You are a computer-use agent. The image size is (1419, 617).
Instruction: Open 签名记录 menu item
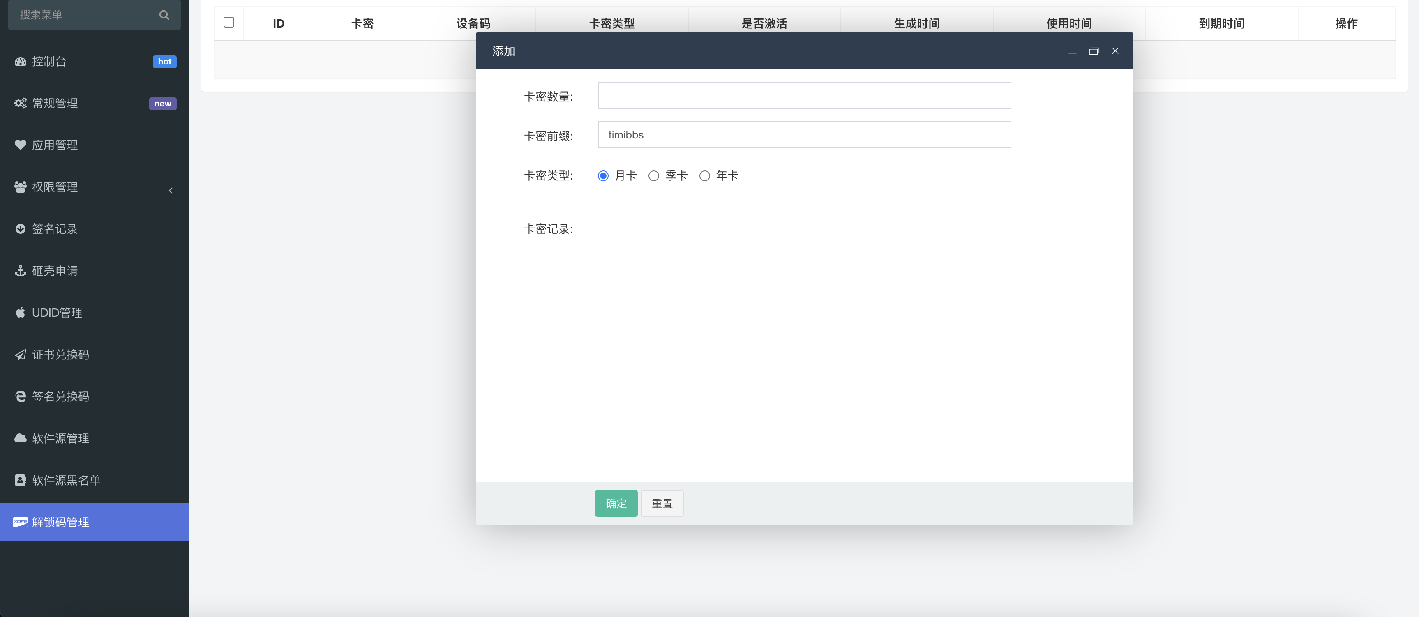94,229
